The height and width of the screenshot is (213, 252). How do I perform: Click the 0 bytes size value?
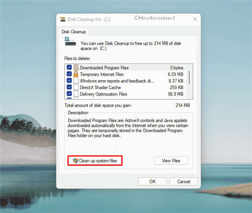pos(177,68)
